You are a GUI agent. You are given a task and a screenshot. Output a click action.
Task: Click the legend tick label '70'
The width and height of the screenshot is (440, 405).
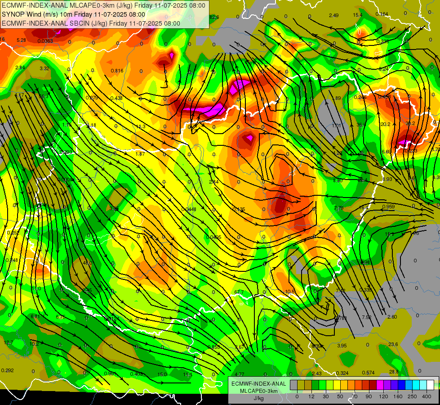click(355, 396)
